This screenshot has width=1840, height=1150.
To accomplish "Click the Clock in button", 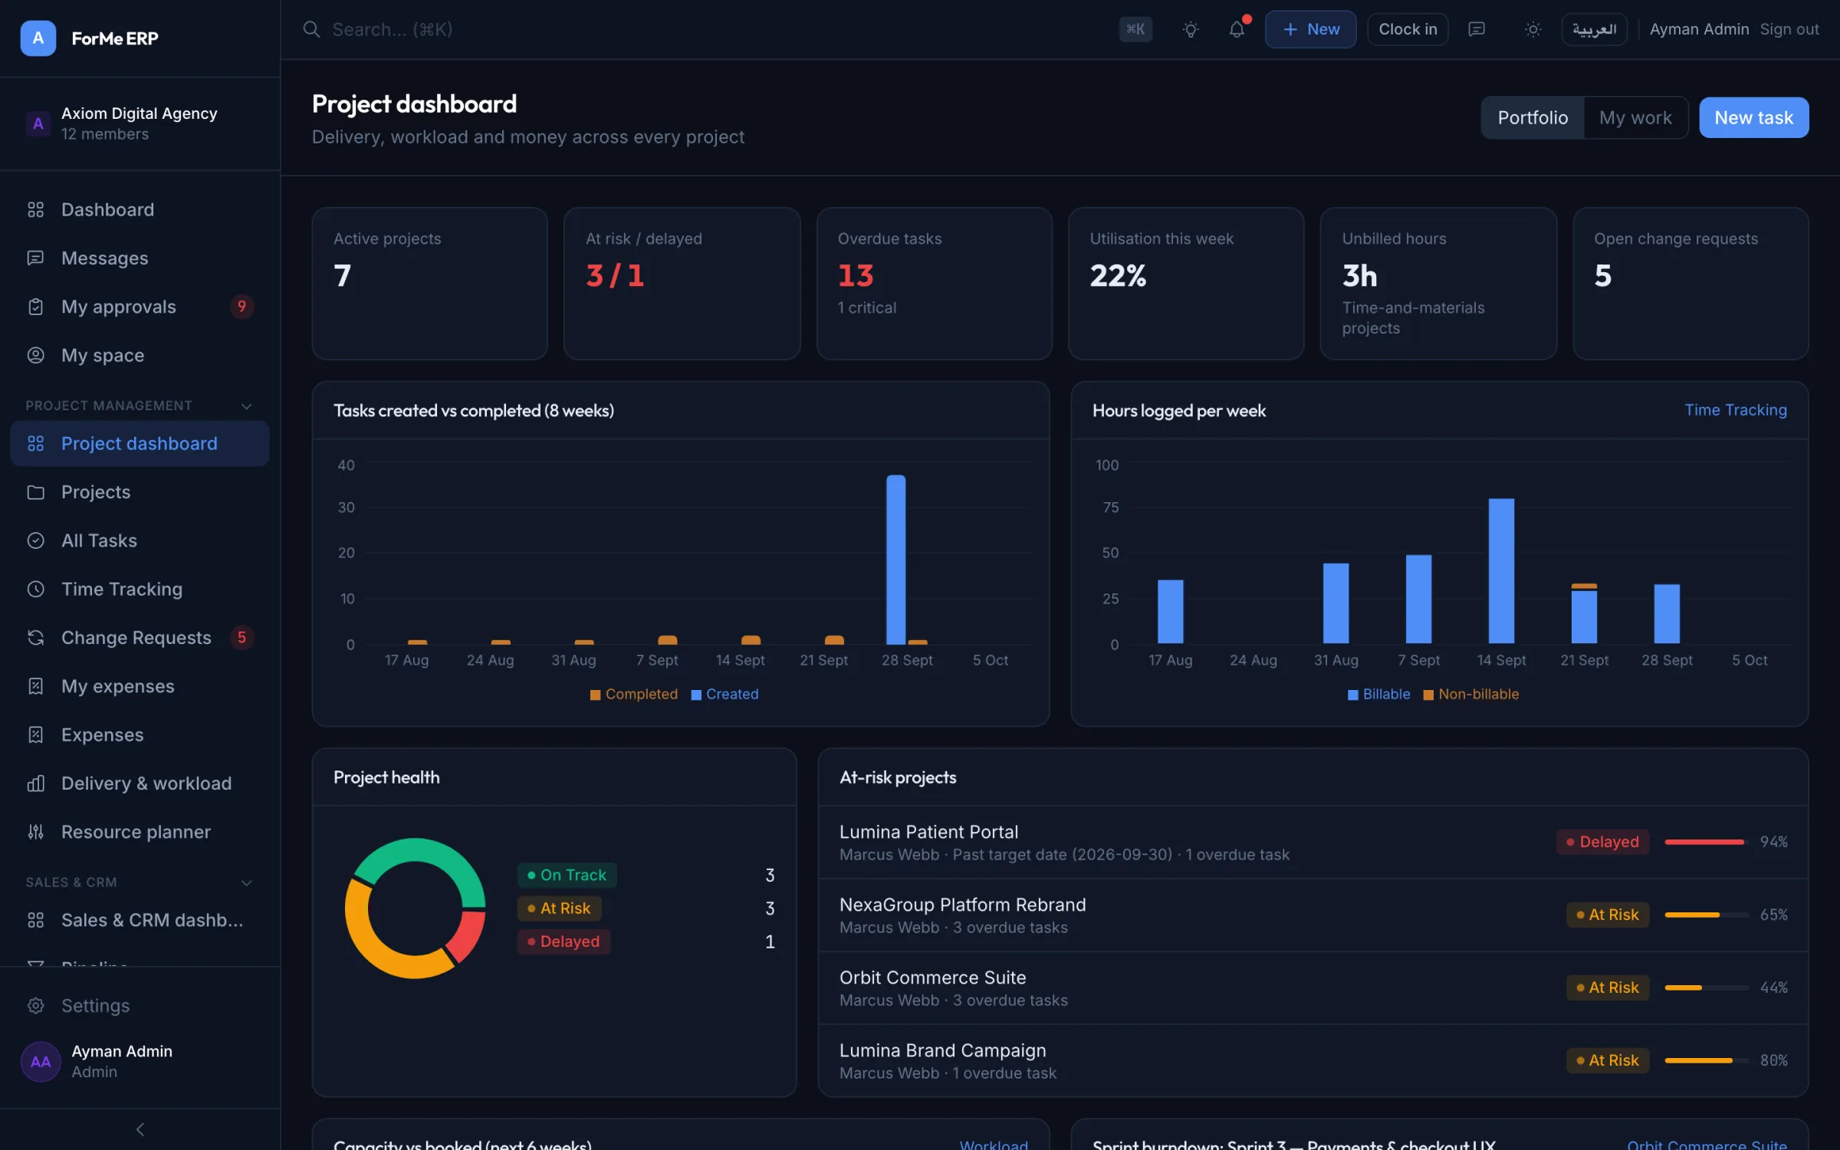I will pyautogui.click(x=1408, y=29).
